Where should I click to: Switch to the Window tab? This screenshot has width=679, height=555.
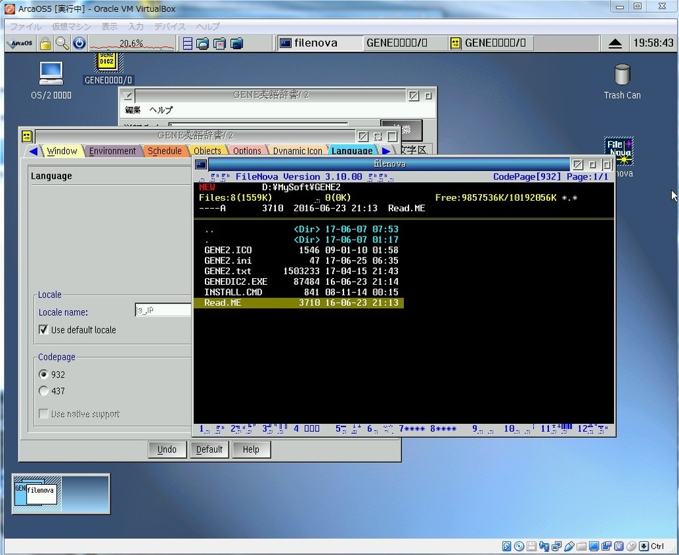click(62, 151)
